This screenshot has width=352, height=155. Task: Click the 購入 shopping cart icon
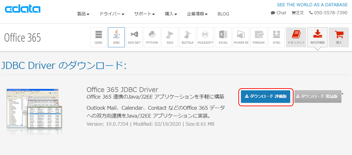click(339, 37)
